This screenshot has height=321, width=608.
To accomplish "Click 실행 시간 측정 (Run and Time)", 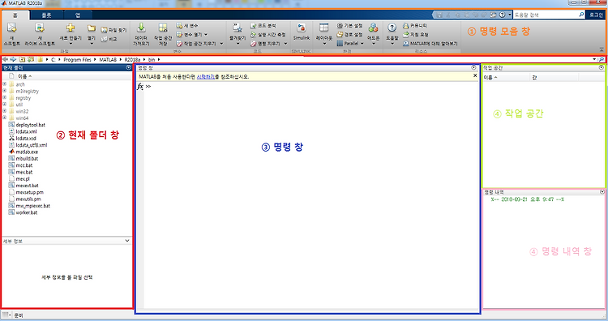I will point(268,35).
